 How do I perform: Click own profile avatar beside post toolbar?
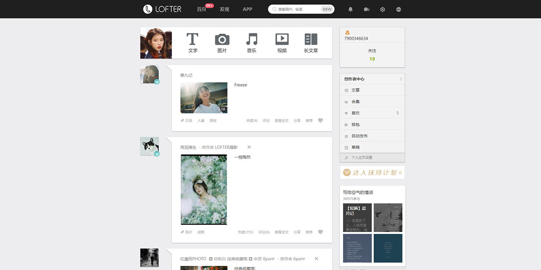(x=156, y=43)
